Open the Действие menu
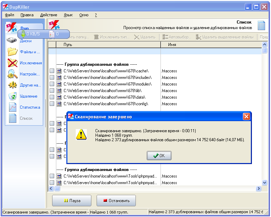 49,15
